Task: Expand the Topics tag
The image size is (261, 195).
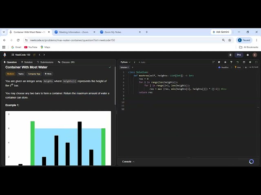Action: 21,74
